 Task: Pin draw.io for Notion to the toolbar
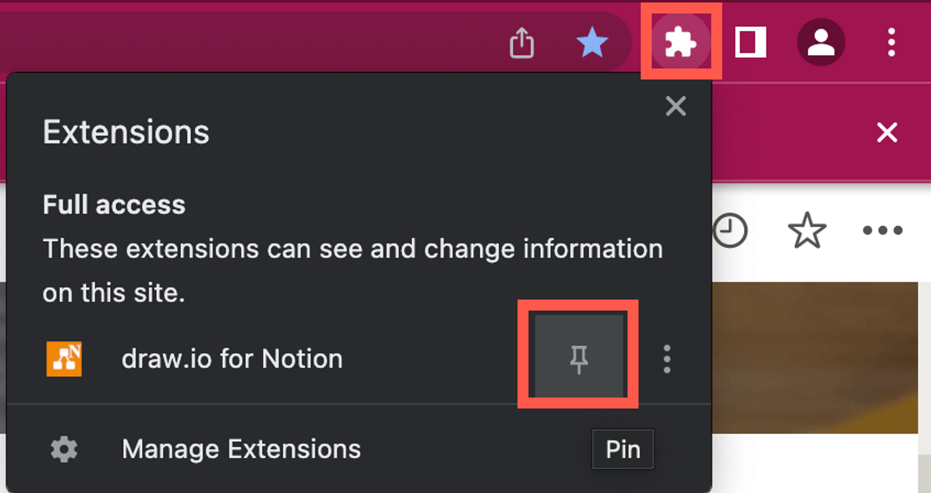pos(578,358)
